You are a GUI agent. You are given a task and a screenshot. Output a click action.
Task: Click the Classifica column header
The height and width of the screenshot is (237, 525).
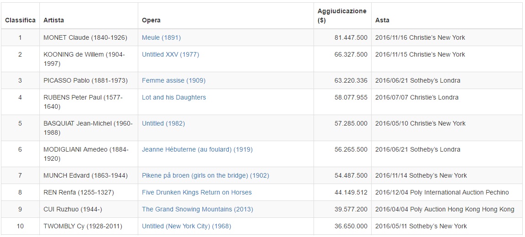(20, 20)
